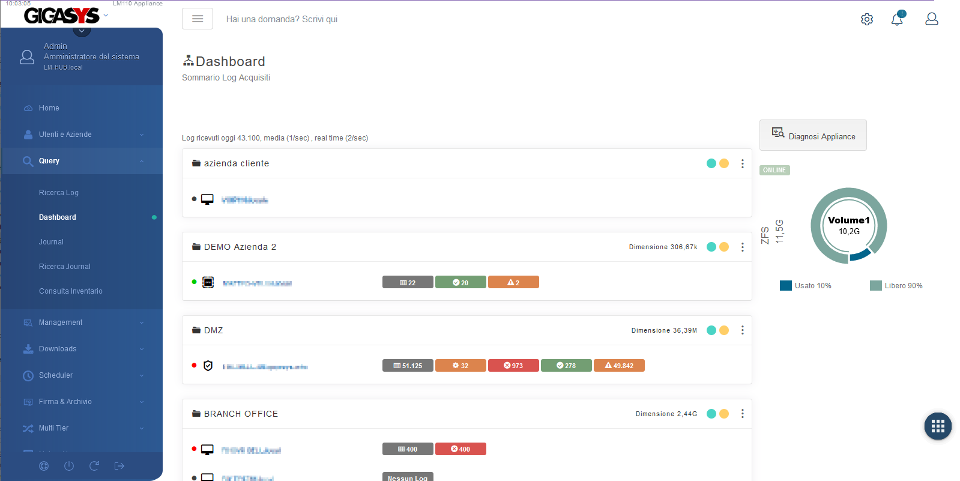Viewport: 960px width, 481px height.
Task: Click the Volume1 donut chart
Action: (x=849, y=226)
